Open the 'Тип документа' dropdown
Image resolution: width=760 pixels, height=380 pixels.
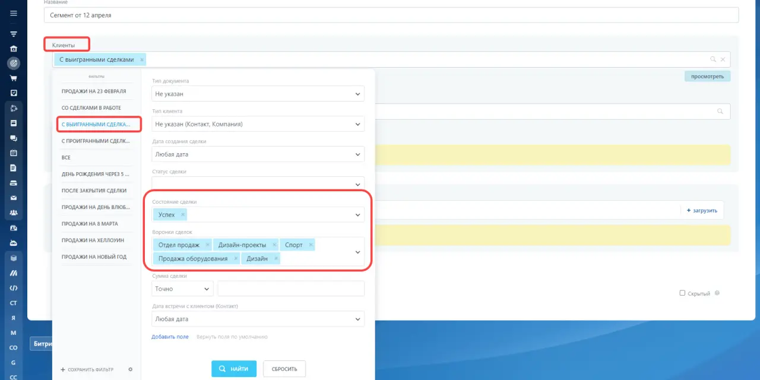point(258,94)
